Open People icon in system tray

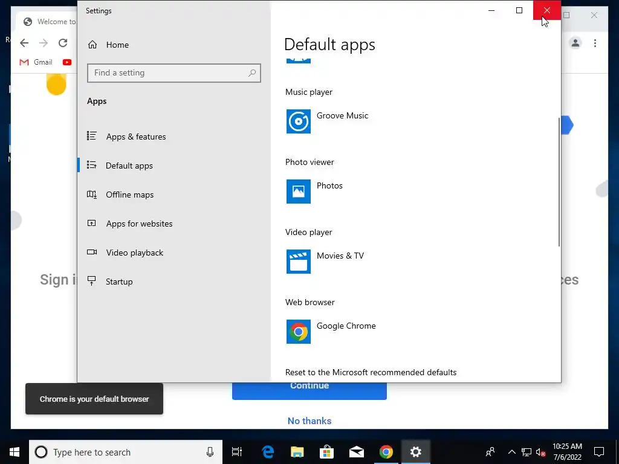pos(490,452)
